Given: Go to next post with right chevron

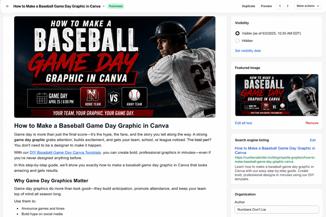Looking at the screenshot, I should (287, 6).
